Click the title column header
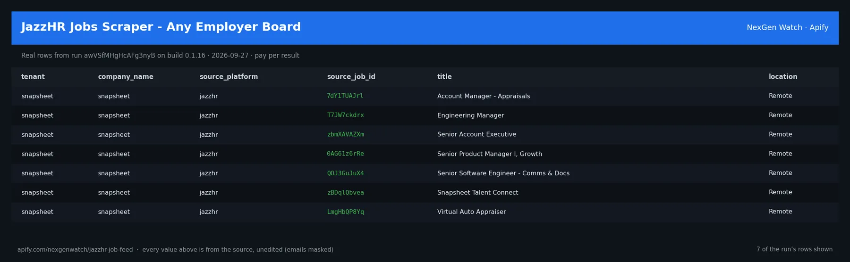Viewport: 850px width, 262px height. 444,77
